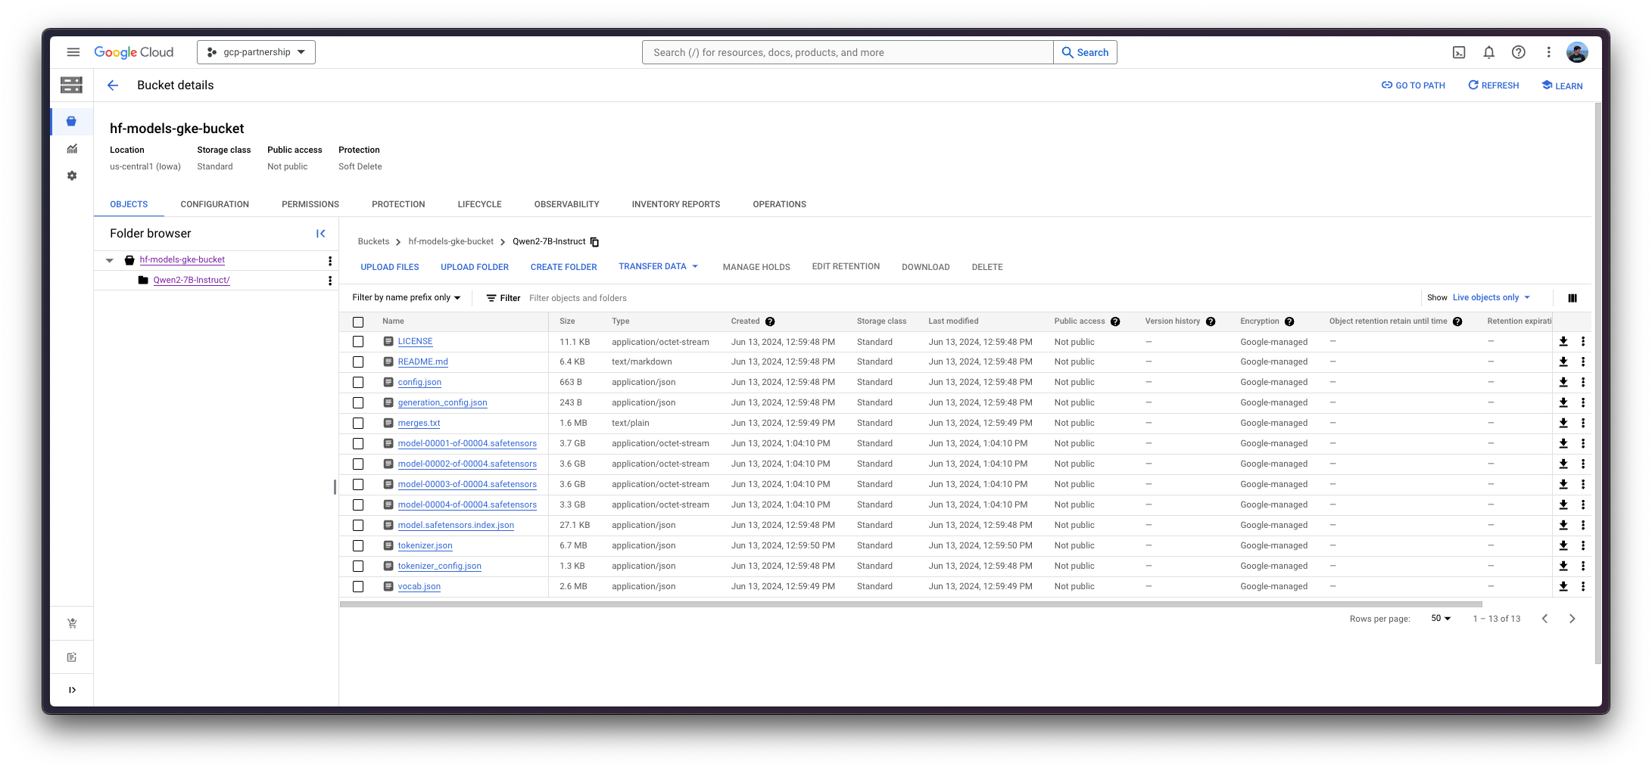
Task: Download the merges.txt file
Action: tap(1563, 424)
